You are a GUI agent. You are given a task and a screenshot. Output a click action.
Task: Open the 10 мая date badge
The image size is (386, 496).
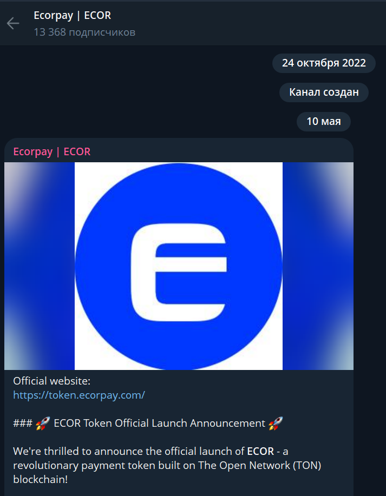click(x=324, y=121)
